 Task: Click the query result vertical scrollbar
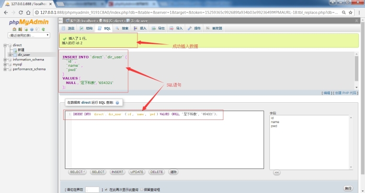click(x=357, y=71)
